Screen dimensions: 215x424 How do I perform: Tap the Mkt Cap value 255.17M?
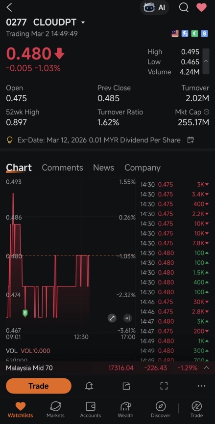(x=193, y=122)
